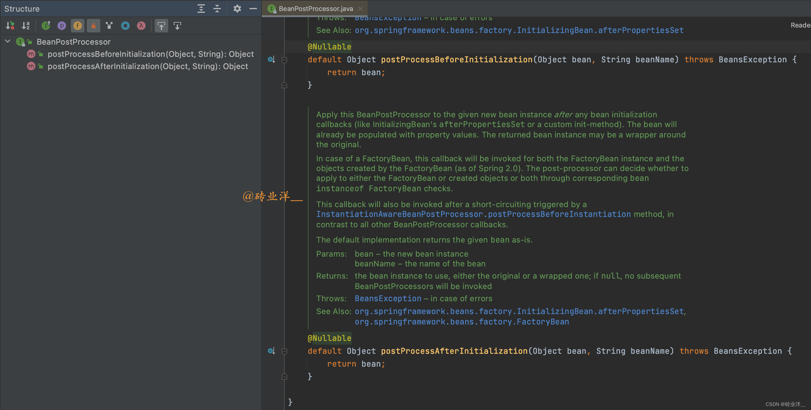Screen dimensions: 811x410
Task: Click the Expand All icon in Structure header
Action: 201,8
